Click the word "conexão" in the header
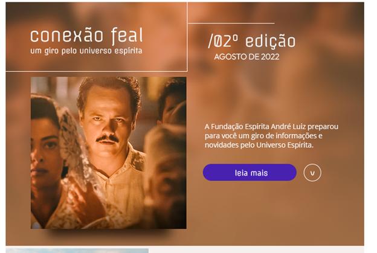Image resolution: width=377 pixels, height=253 pixels. pyautogui.click(x=67, y=36)
